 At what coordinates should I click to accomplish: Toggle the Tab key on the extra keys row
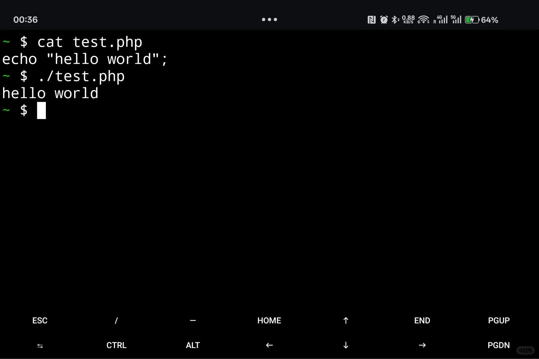coord(40,345)
